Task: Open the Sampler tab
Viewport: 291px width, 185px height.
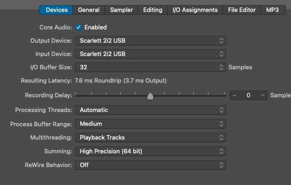Action: (x=122, y=10)
